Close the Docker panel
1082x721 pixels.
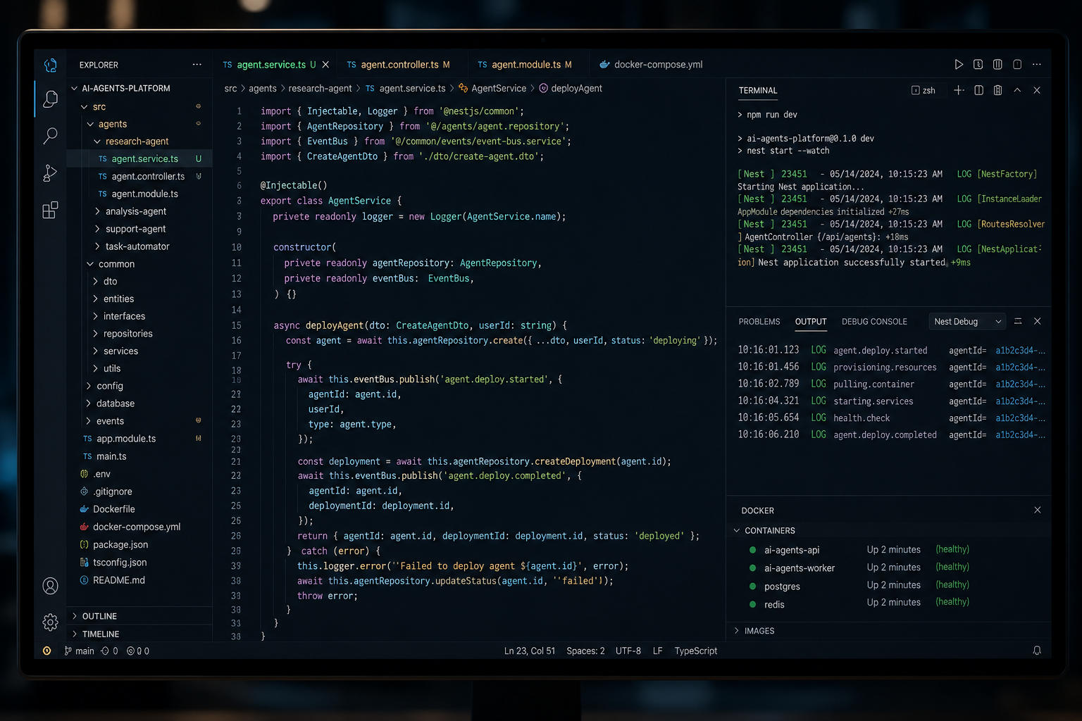click(1037, 510)
